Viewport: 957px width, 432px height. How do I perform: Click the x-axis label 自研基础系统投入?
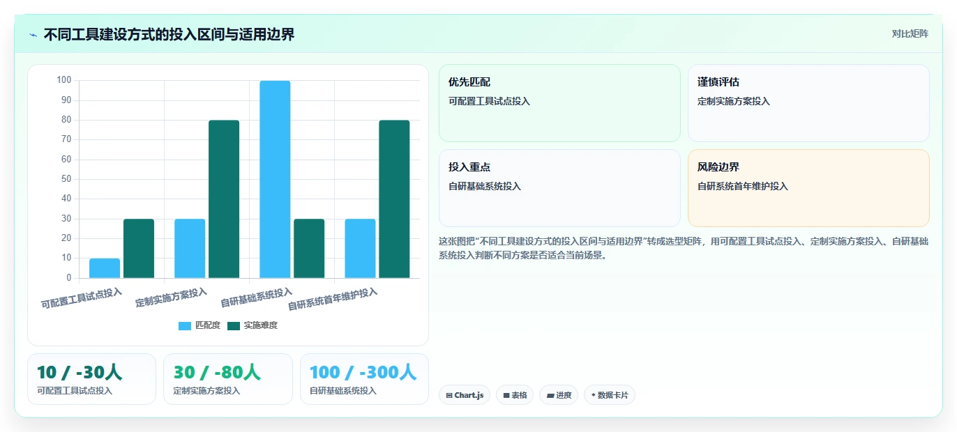(x=257, y=298)
